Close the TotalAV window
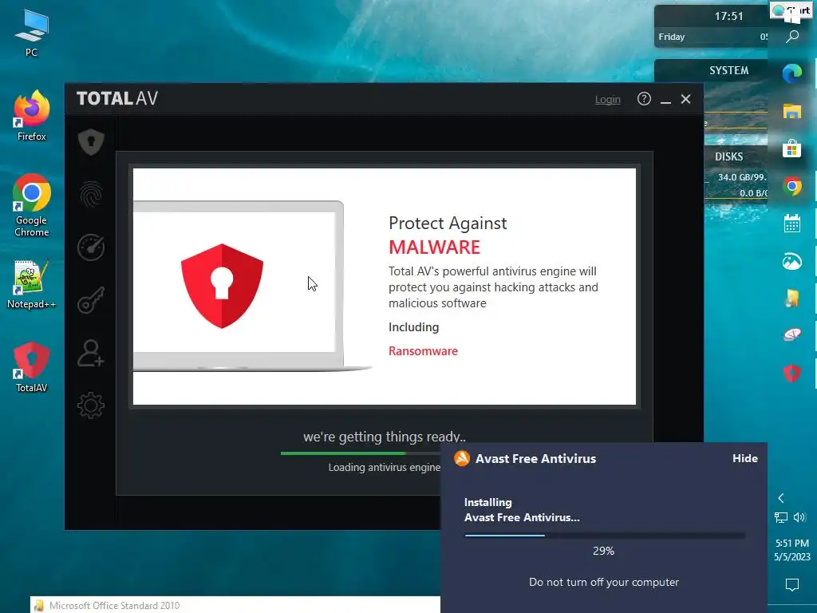Image resolution: width=817 pixels, height=613 pixels. pos(685,98)
